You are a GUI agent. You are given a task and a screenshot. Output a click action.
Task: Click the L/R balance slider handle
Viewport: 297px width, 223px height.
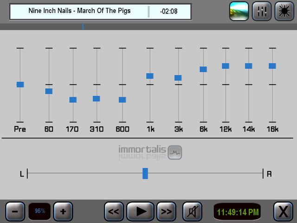[x=145, y=173]
